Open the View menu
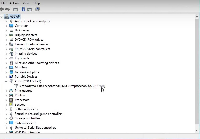 [26, 3]
